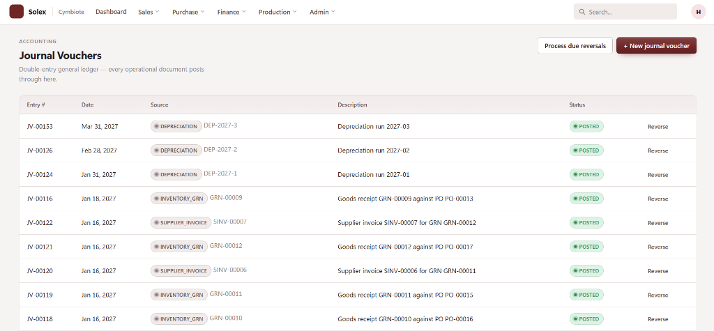
Task: Click description Supplier invoice SINV-00007
Action: (407, 222)
